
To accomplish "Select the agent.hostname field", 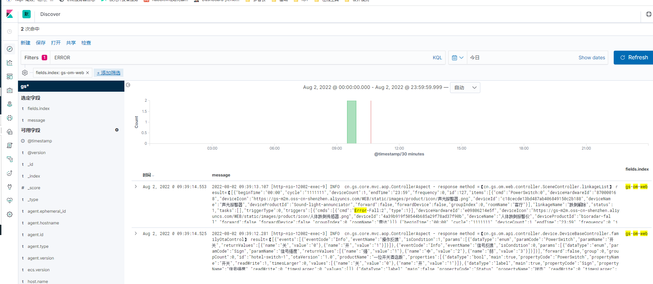I will [43, 223].
